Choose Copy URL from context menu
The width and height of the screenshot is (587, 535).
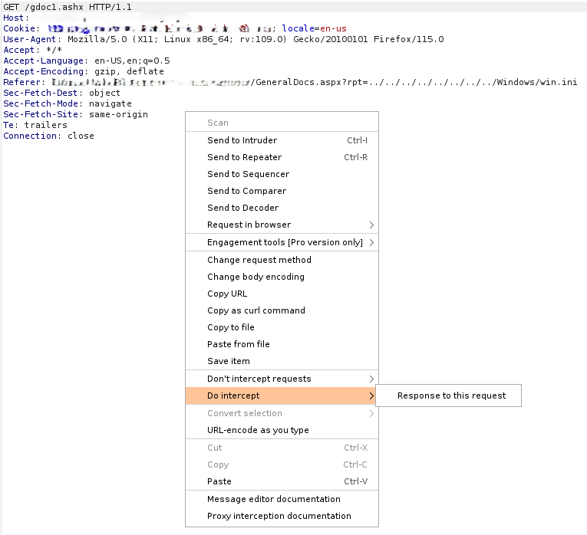[282, 294]
